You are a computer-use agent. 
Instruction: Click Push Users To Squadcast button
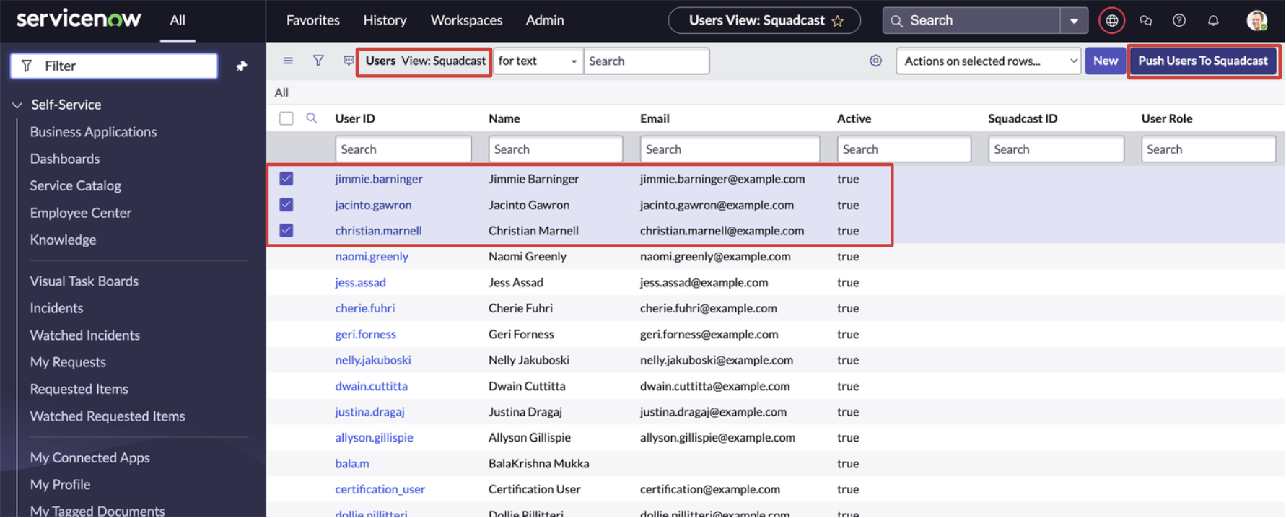pyautogui.click(x=1202, y=61)
